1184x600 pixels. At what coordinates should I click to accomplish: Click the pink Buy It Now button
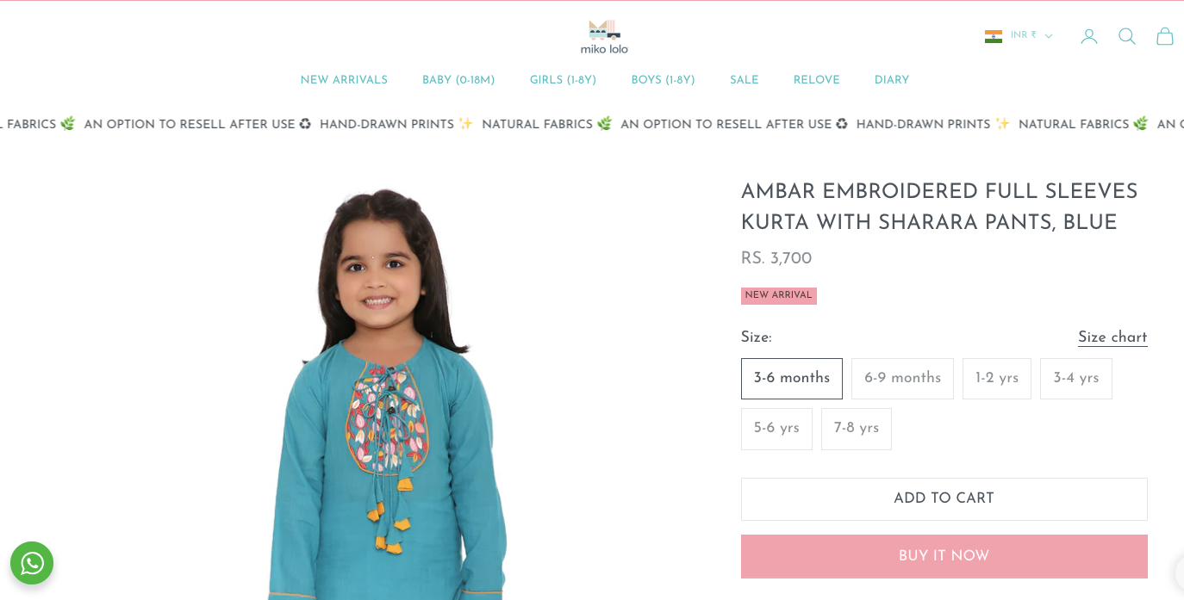[944, 556]
